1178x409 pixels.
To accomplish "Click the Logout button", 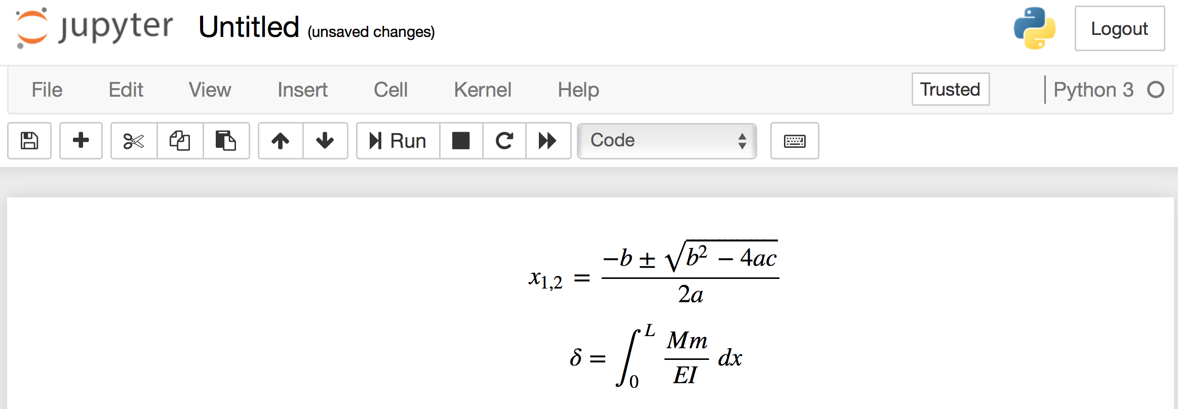I will (1119, 29).
